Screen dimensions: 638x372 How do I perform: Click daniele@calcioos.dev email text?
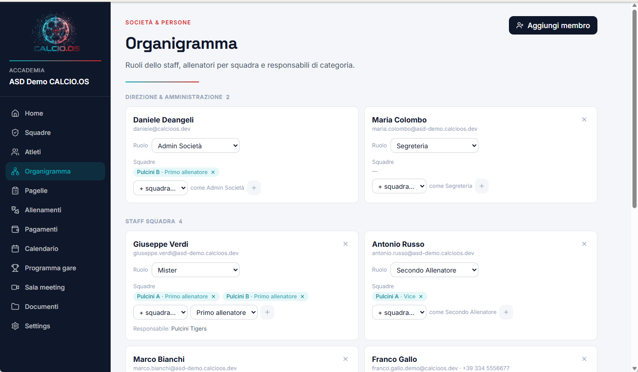pos(162,129)
